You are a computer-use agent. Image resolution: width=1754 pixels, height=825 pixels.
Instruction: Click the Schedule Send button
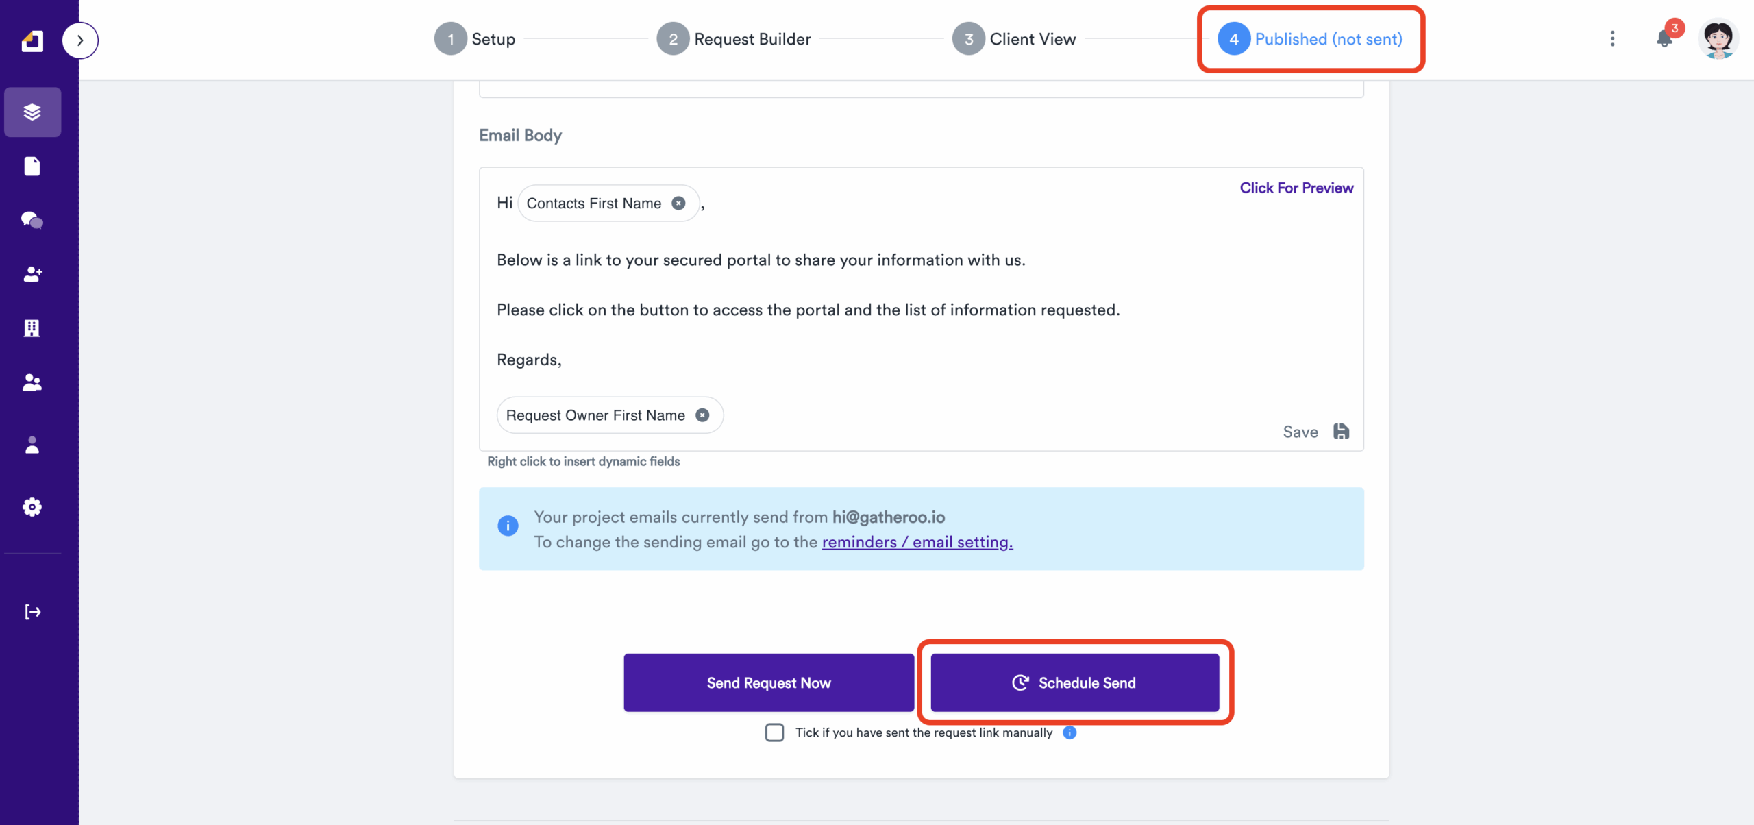[1074, 682]
